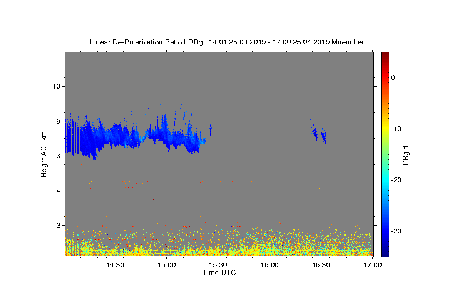Click the date range text '14:01 25.04.2019 - 17:00 25.04.2019'

[269, 42]
